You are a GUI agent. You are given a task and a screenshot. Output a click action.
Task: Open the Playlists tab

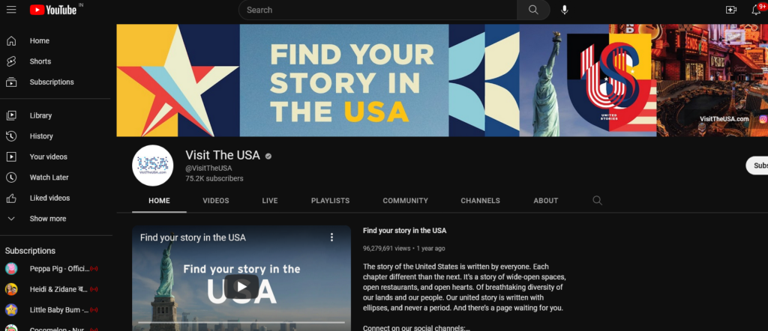pos(330,201)
